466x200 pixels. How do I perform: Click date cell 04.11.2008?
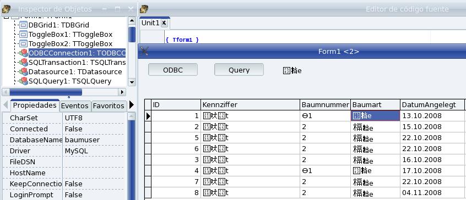click(432, 193)
